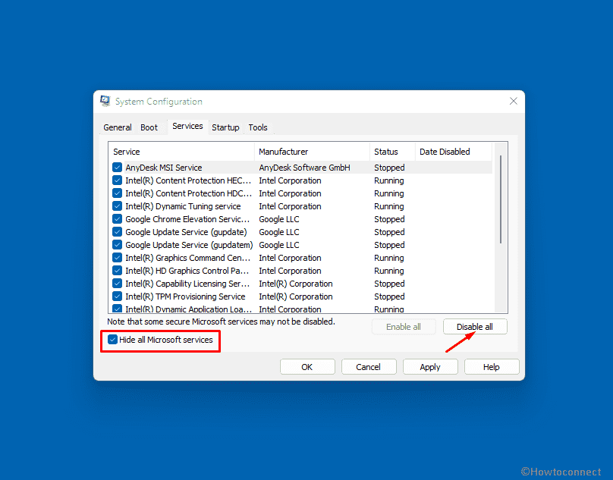The width and height of the screenshot is (613, 480).
Task: Open Help for System Configuration
Action: (492, 367)
